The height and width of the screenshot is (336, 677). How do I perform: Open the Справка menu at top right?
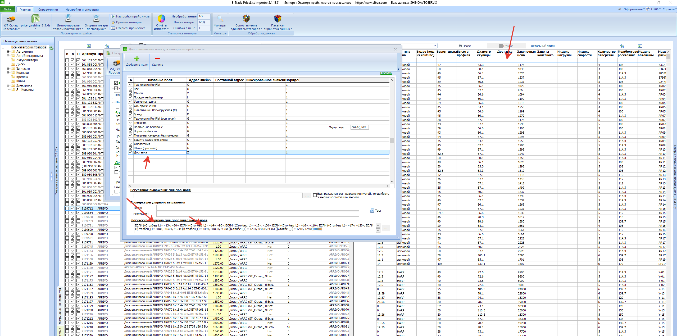click(669, 9)
